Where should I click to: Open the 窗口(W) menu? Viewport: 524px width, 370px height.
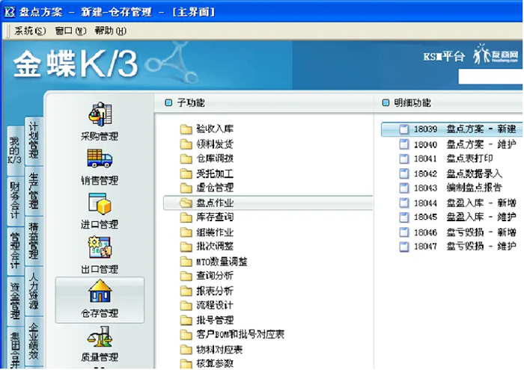[70, 31]
